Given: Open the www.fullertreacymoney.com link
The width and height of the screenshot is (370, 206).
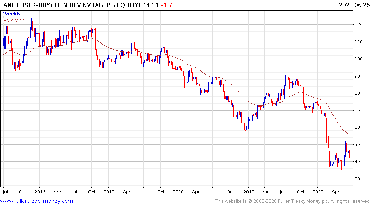Looking at the screenshot, I should tap(36, 201).
